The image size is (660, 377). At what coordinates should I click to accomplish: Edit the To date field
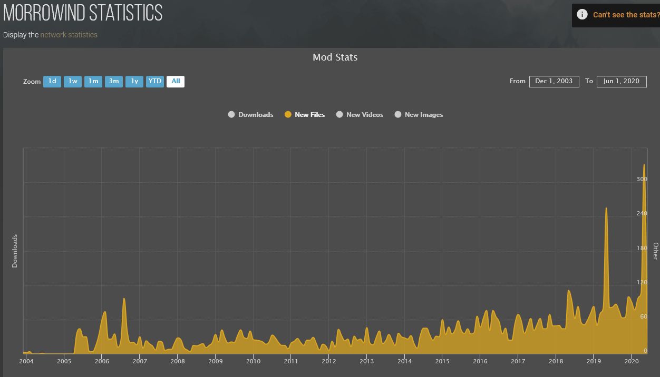[622, 81]
